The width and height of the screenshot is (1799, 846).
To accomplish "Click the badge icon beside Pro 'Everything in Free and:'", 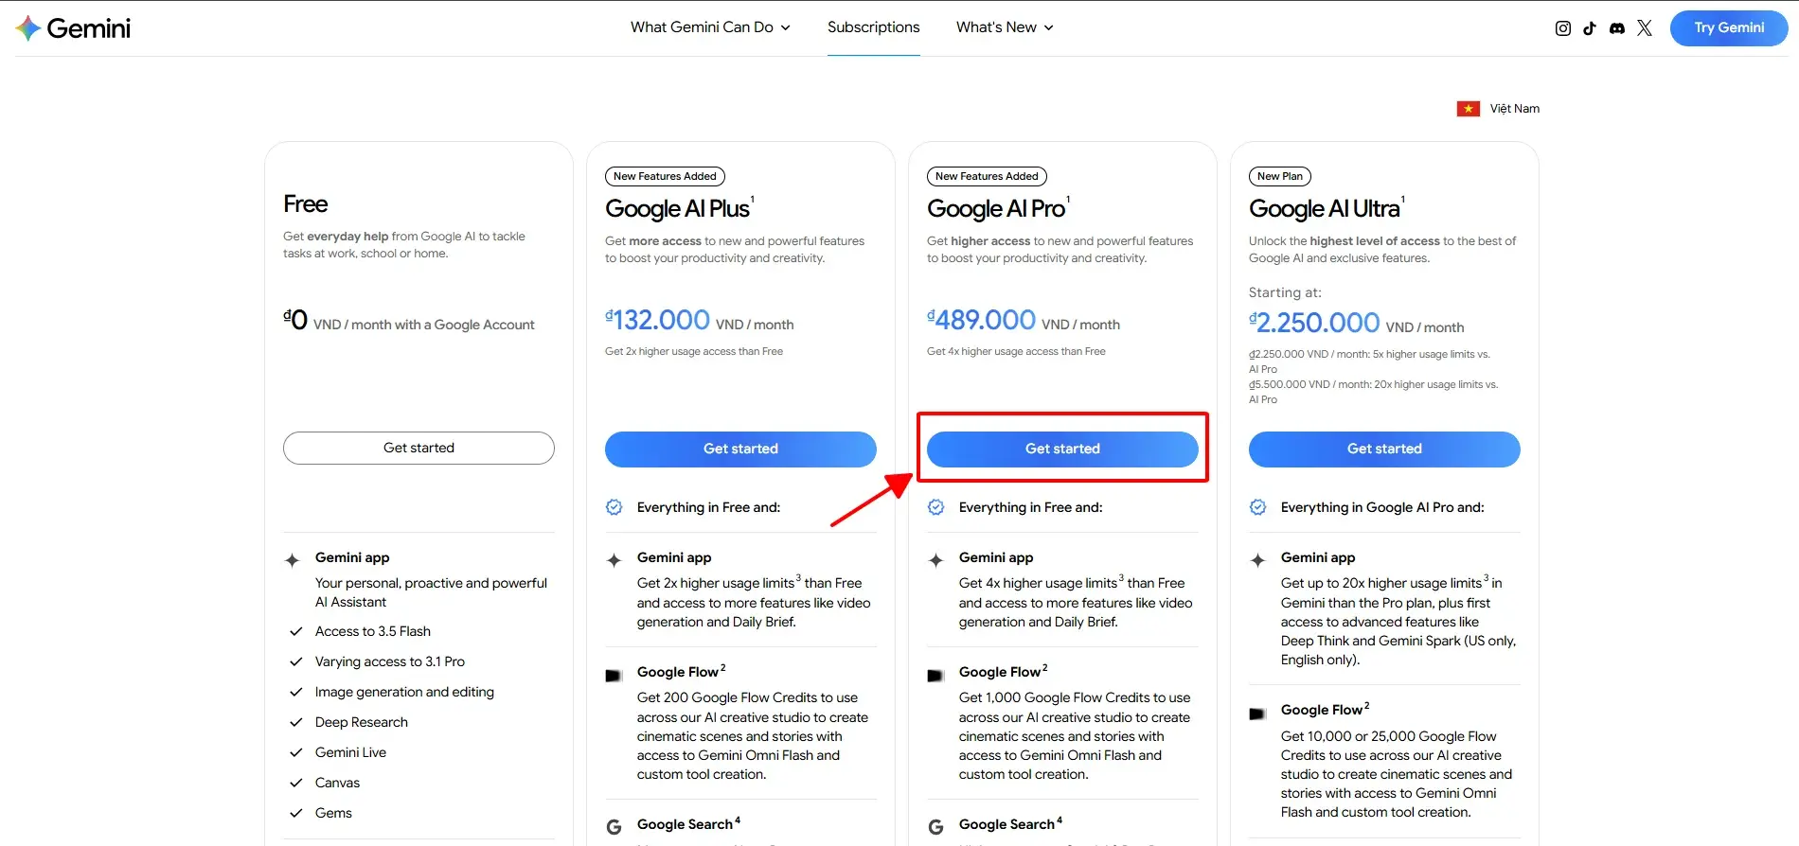I will tap(936, 507).
